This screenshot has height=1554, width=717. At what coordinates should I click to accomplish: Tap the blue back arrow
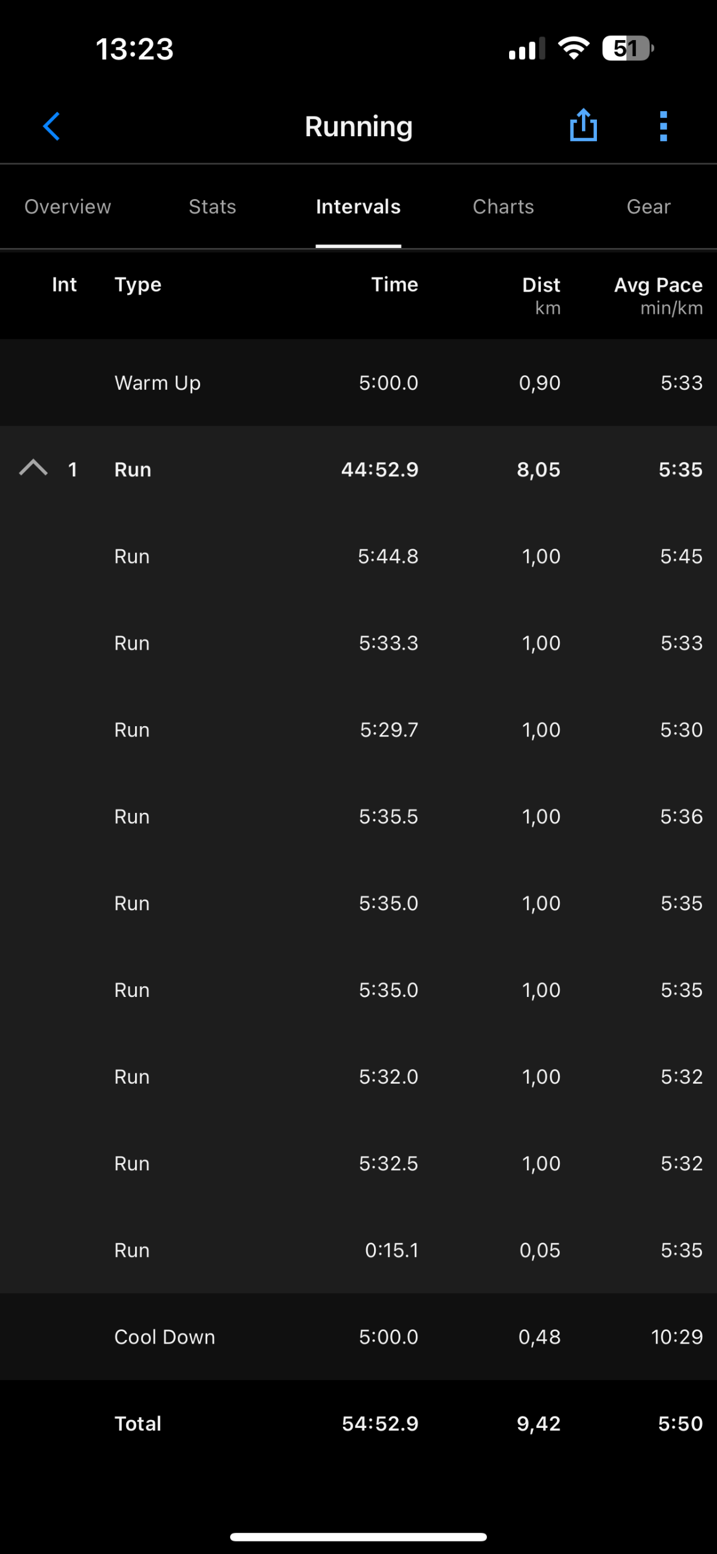52,127
